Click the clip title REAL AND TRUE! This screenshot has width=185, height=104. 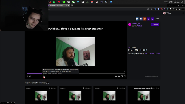(x=138, y=50)
